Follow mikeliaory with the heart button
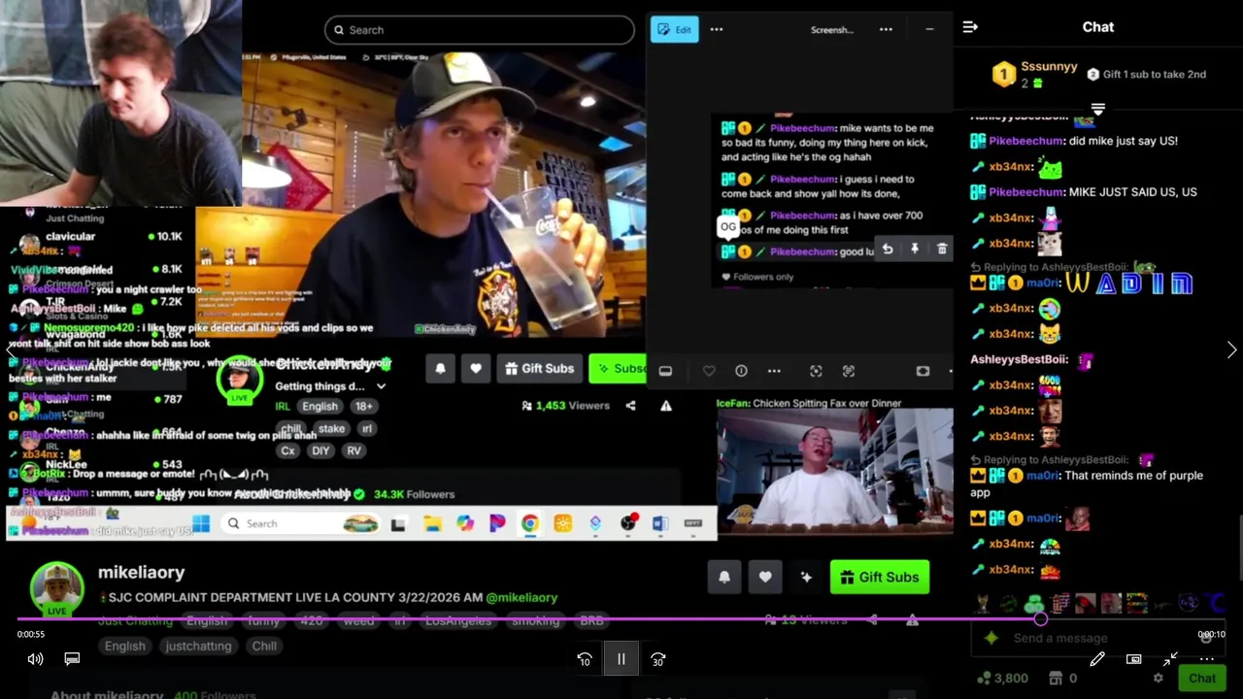This screenshot has height=699, width=1243. 765,577
